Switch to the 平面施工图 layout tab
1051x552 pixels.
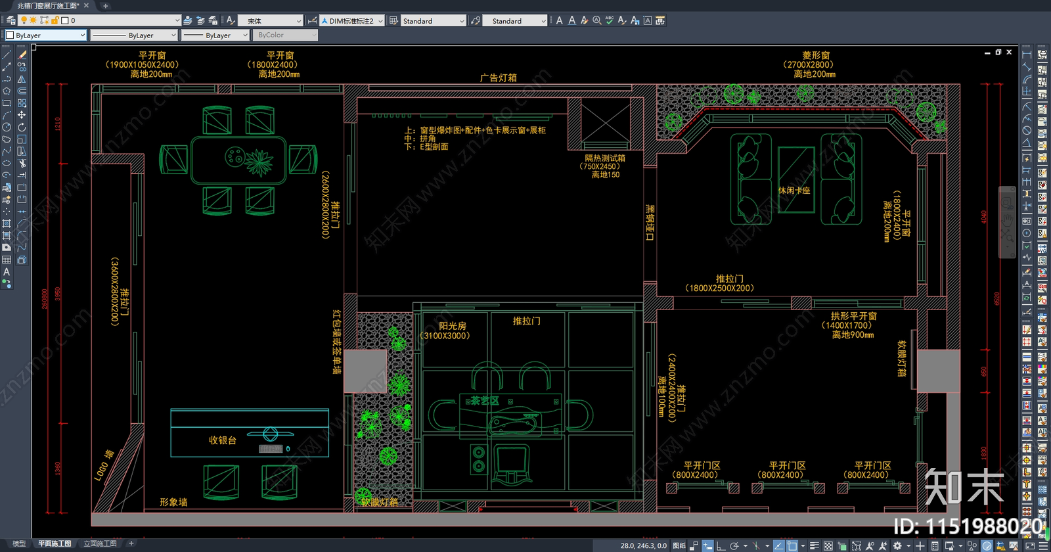click(x=55, y=543)
